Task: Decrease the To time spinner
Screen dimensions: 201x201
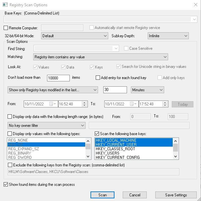Action: [165, 105]
